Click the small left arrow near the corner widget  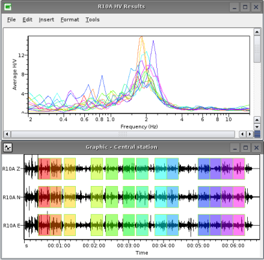(242, 134)
